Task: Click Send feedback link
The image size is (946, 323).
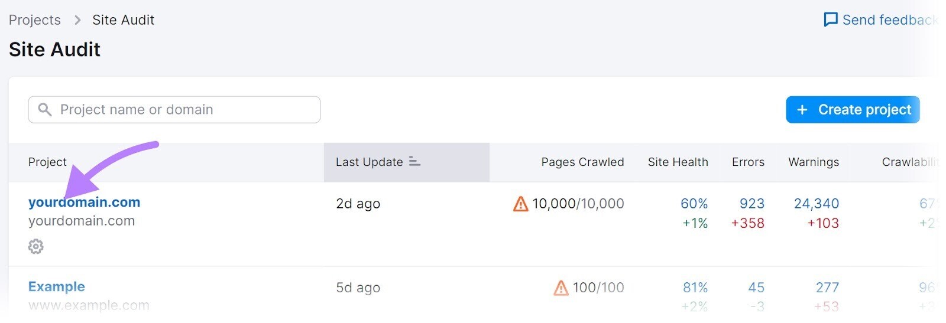Action: (x=881, y=20)
